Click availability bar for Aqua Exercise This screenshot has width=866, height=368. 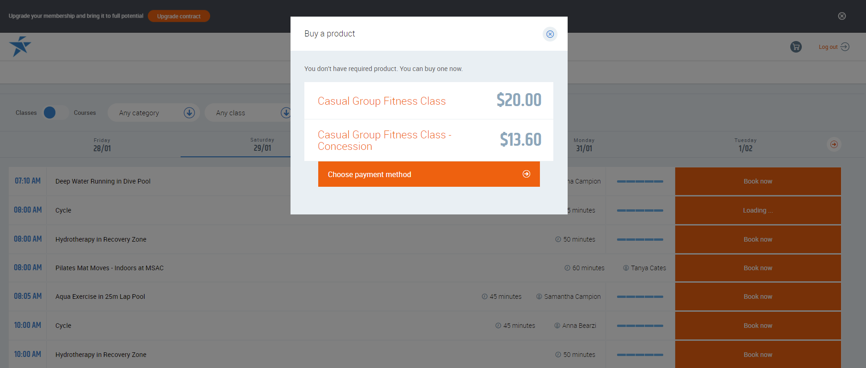[640, 297]
